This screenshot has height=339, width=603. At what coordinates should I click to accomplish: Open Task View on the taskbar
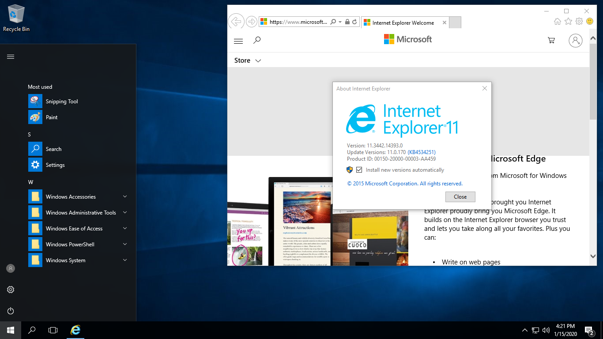pyautogui.click(x=53, y=330)
